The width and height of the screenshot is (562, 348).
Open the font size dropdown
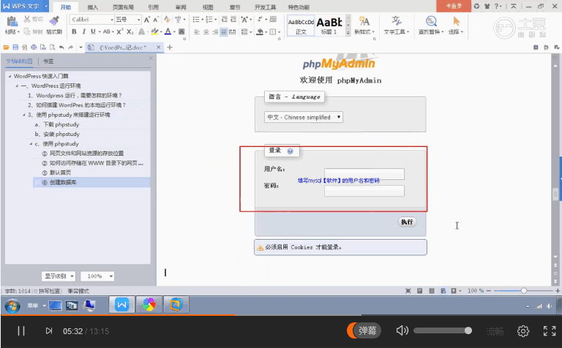pyautogui.click(x=139, y=20)
